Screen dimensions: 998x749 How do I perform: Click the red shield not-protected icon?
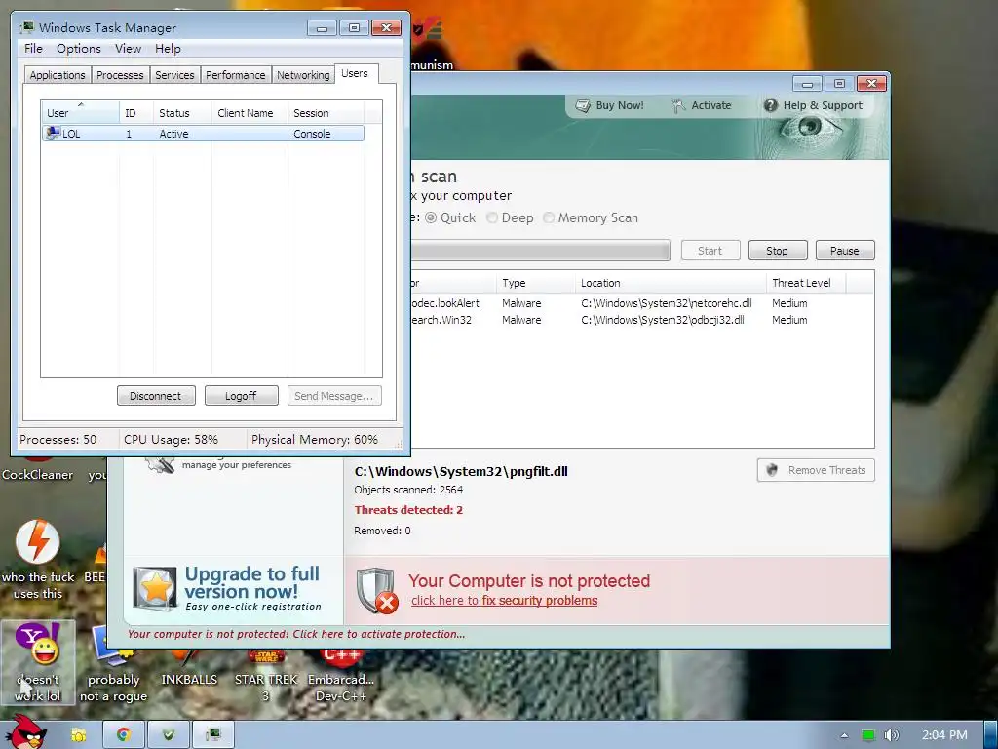pyautogui.click(x=377, y=591)
